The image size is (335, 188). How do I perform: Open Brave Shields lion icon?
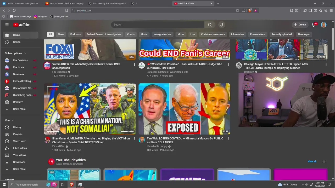250,10
